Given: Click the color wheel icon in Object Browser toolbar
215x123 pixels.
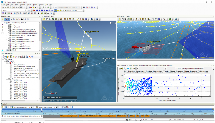Looking at the screenshot, I should (x=6, y=20).
